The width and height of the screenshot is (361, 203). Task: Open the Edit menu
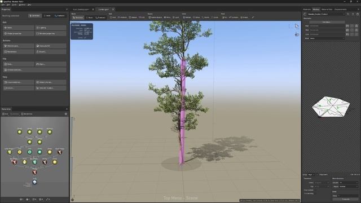[8, 5]
